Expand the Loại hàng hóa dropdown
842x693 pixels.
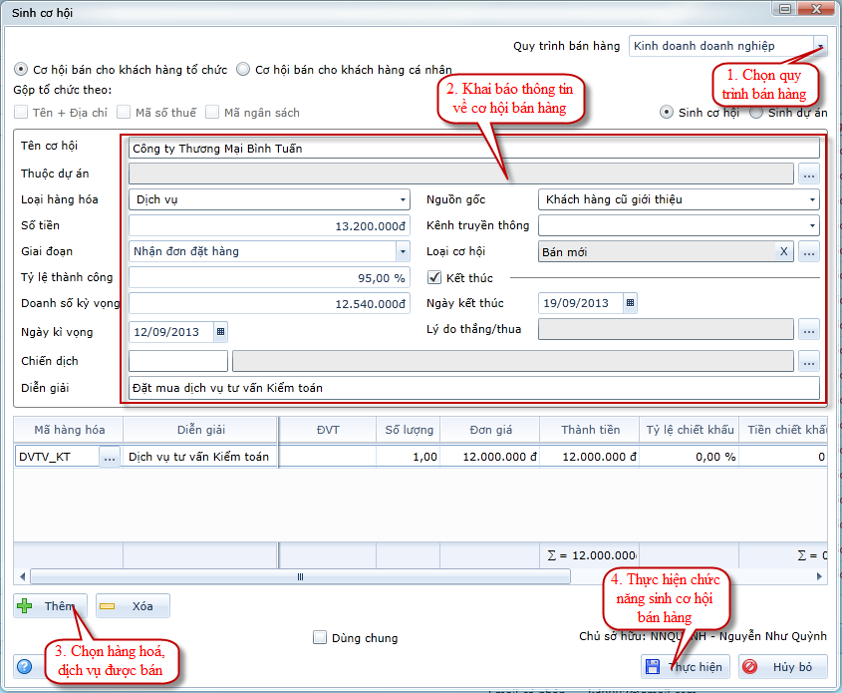402,199
